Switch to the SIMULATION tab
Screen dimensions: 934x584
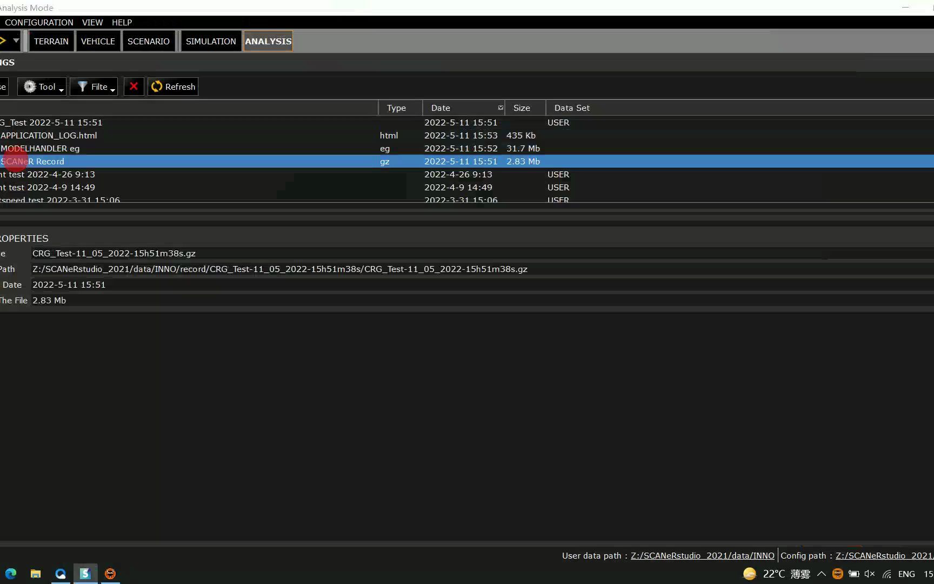[210, 41]
